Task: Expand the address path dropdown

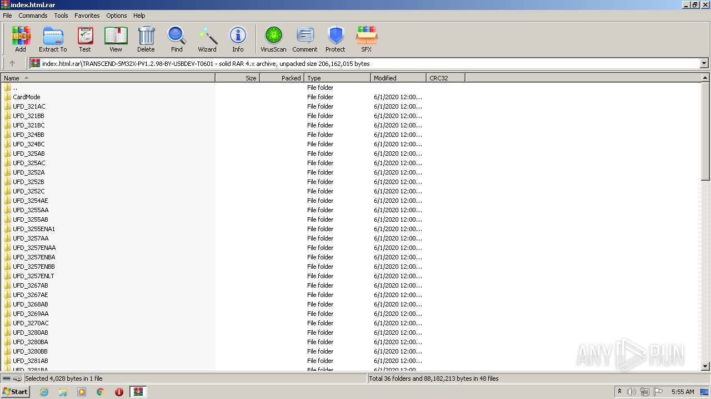Action: 704,64
